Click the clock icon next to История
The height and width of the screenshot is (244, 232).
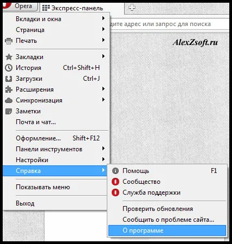tap(9, 68)
